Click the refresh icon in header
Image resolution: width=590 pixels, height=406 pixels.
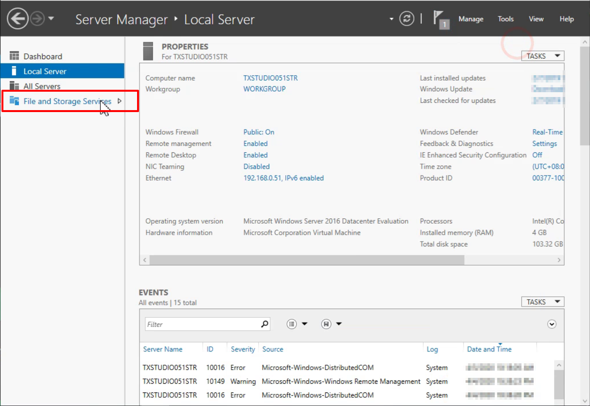(x=406, y=19)
